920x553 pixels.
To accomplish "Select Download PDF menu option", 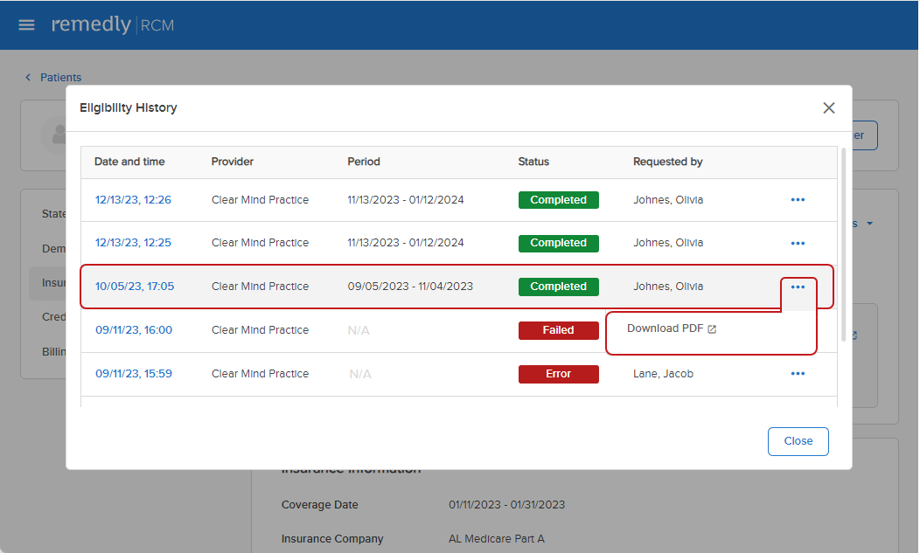I will [x=665, y=328].
